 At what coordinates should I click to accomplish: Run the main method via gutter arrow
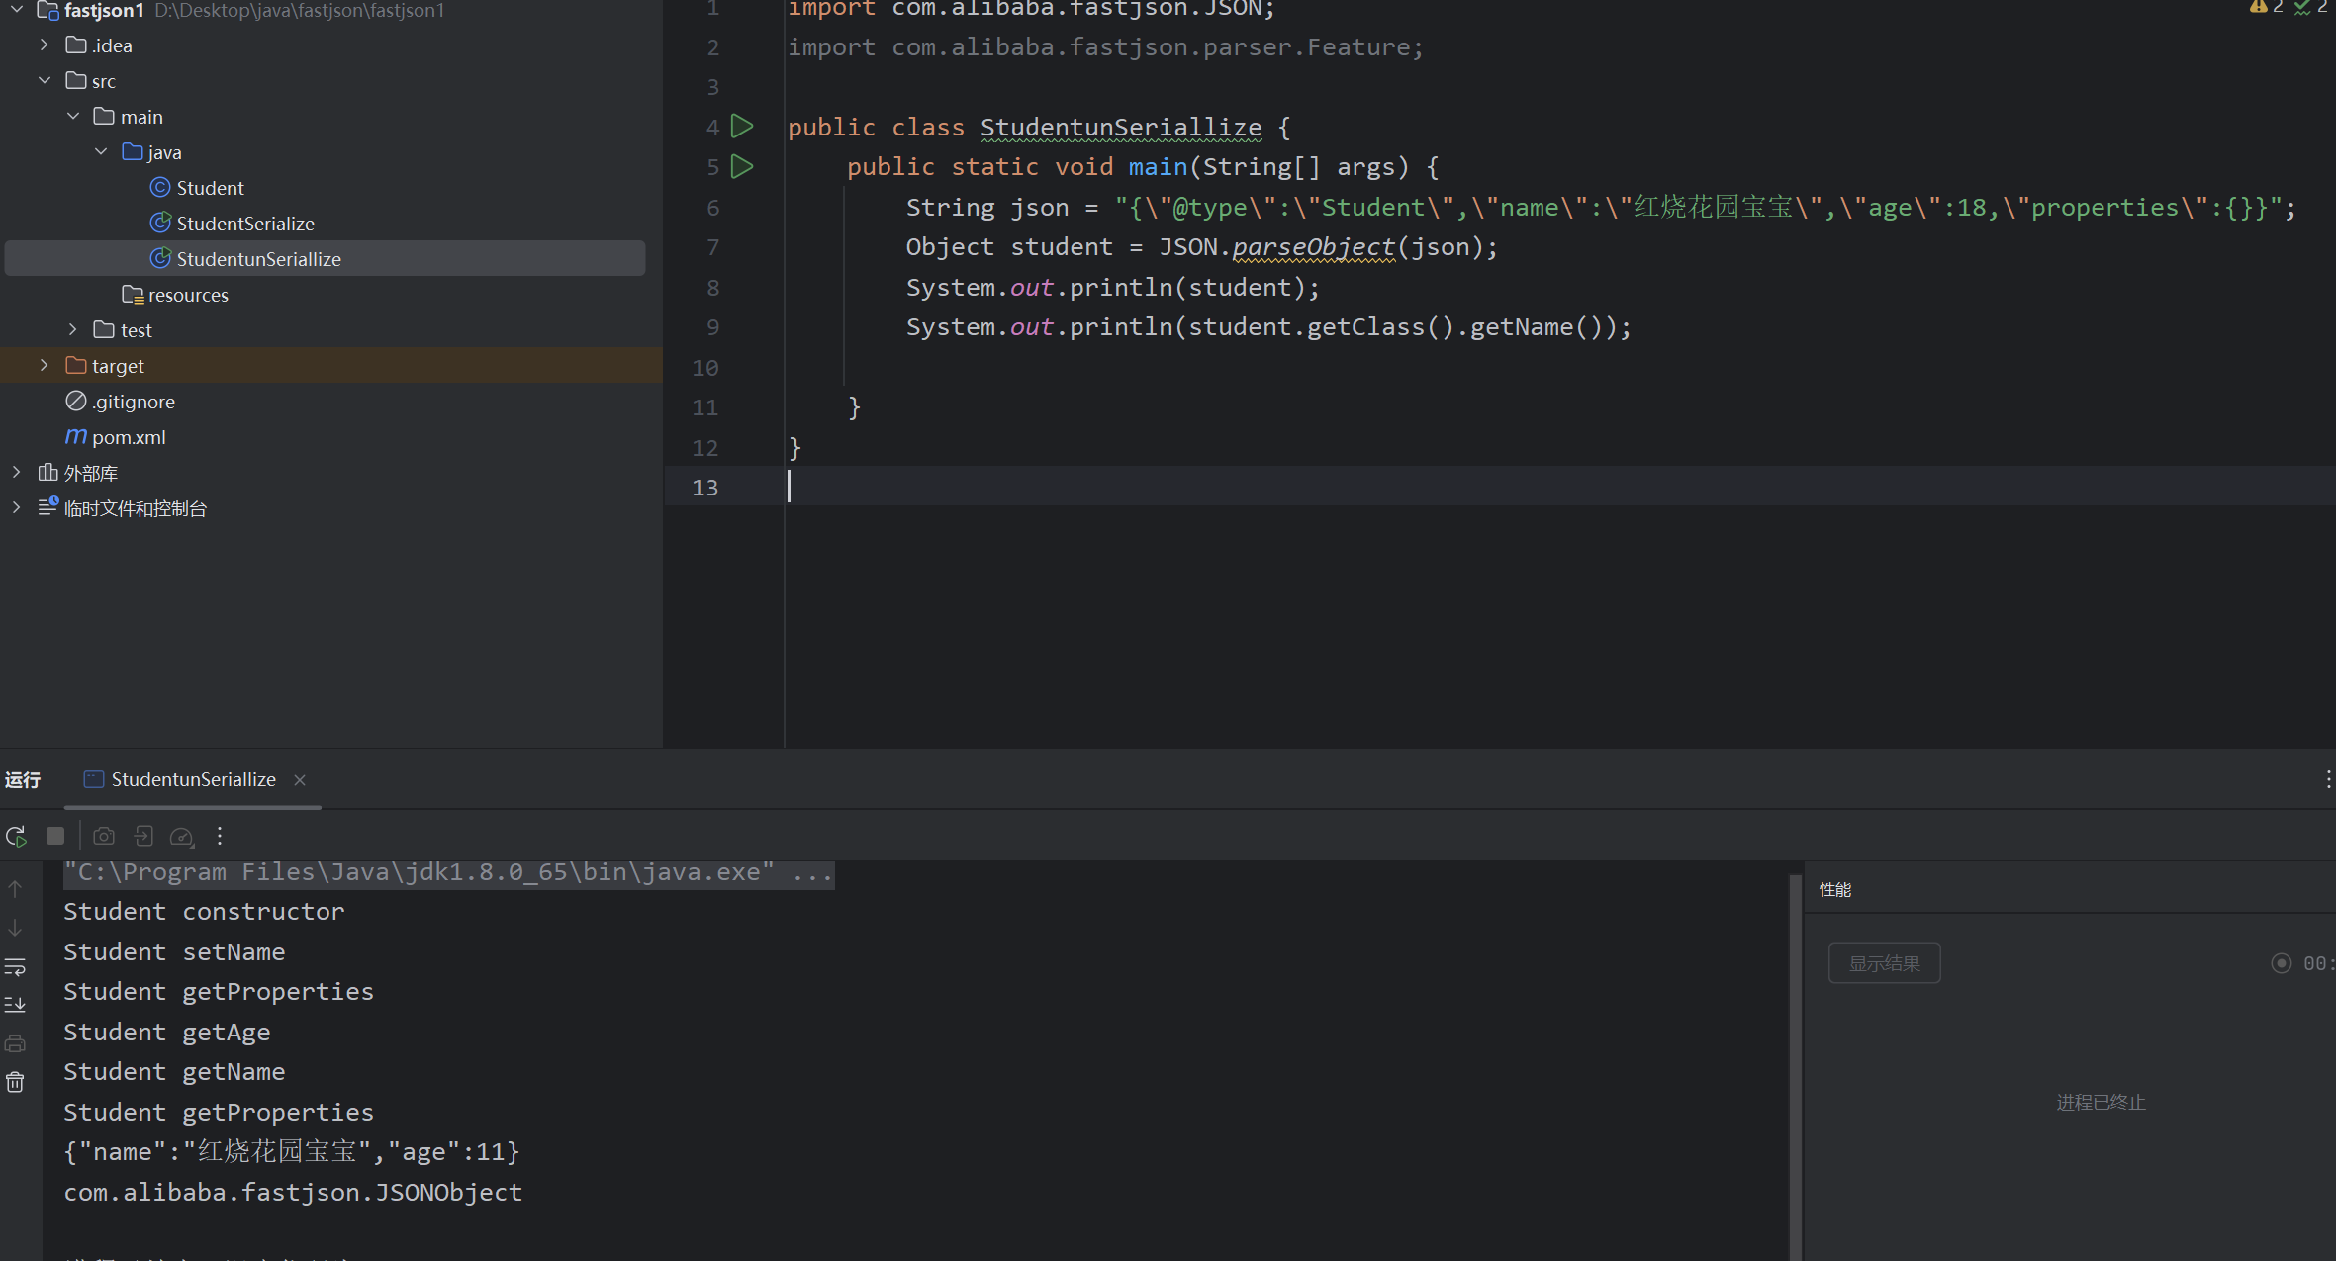(x=742, y=166)
